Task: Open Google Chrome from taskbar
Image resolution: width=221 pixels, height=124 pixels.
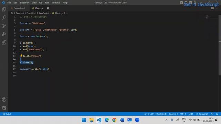Action: (x=114, y=120)
